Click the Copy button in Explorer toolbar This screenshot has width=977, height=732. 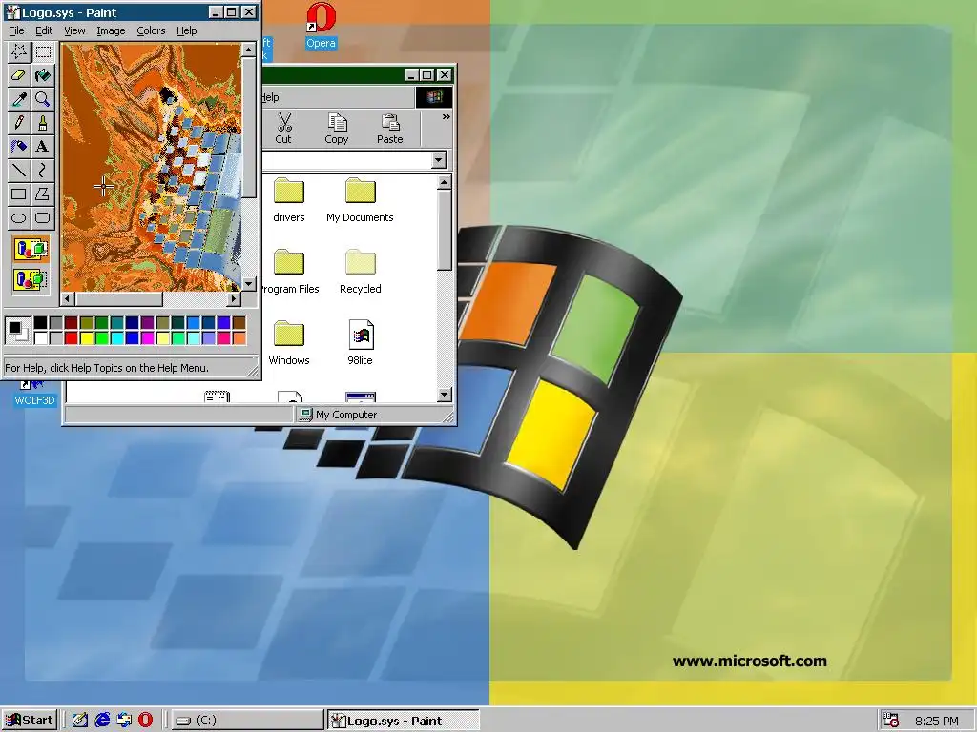337,129
